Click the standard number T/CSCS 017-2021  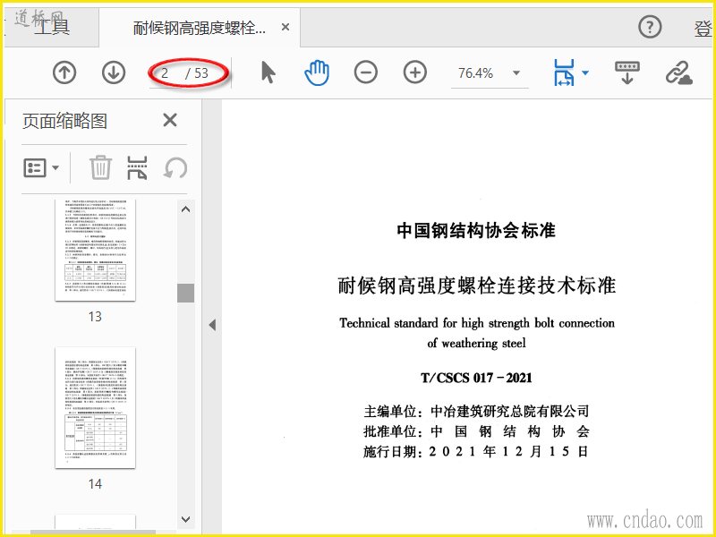click(x=477, y=378)
